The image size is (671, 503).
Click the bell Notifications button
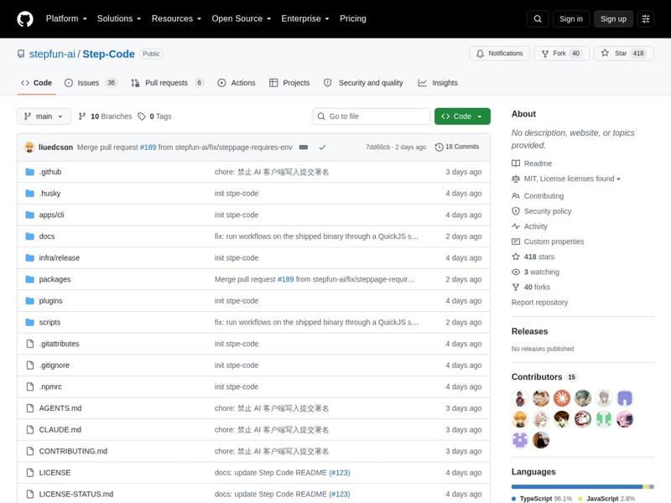pyautogui.click(x=499, y=54)
